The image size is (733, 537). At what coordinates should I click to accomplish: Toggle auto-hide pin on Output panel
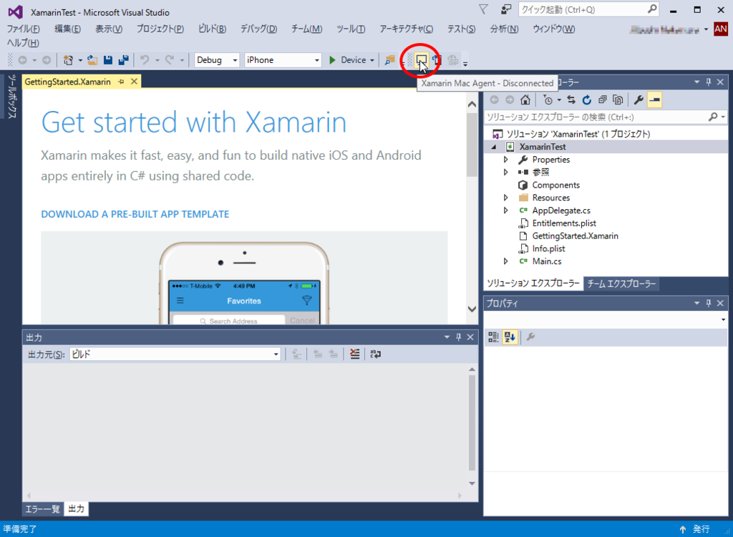(x=459, y=337)
